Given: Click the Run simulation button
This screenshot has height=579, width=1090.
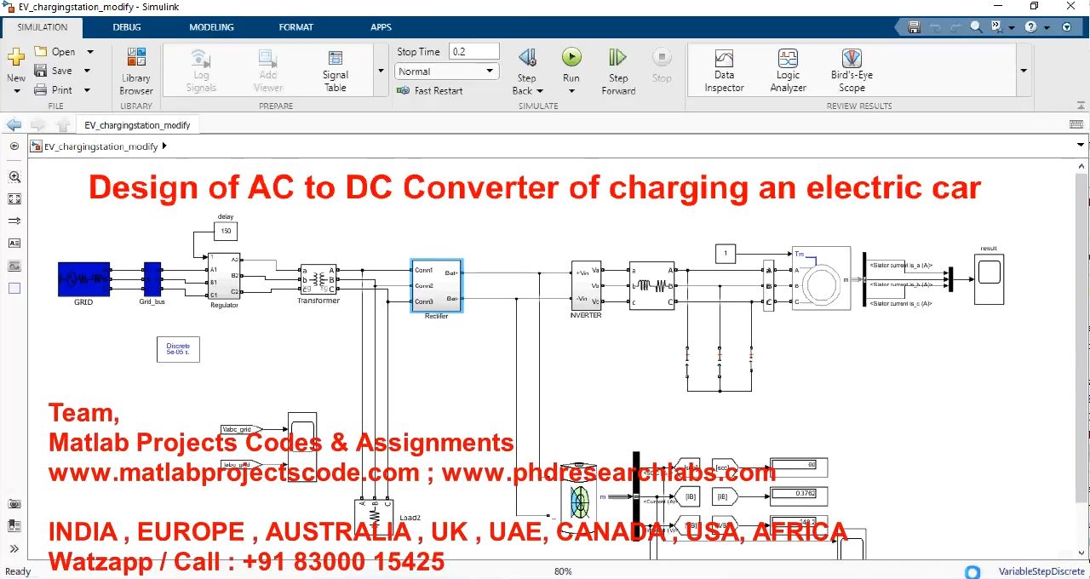Looking at the screenshot, I should click(571, 58).
